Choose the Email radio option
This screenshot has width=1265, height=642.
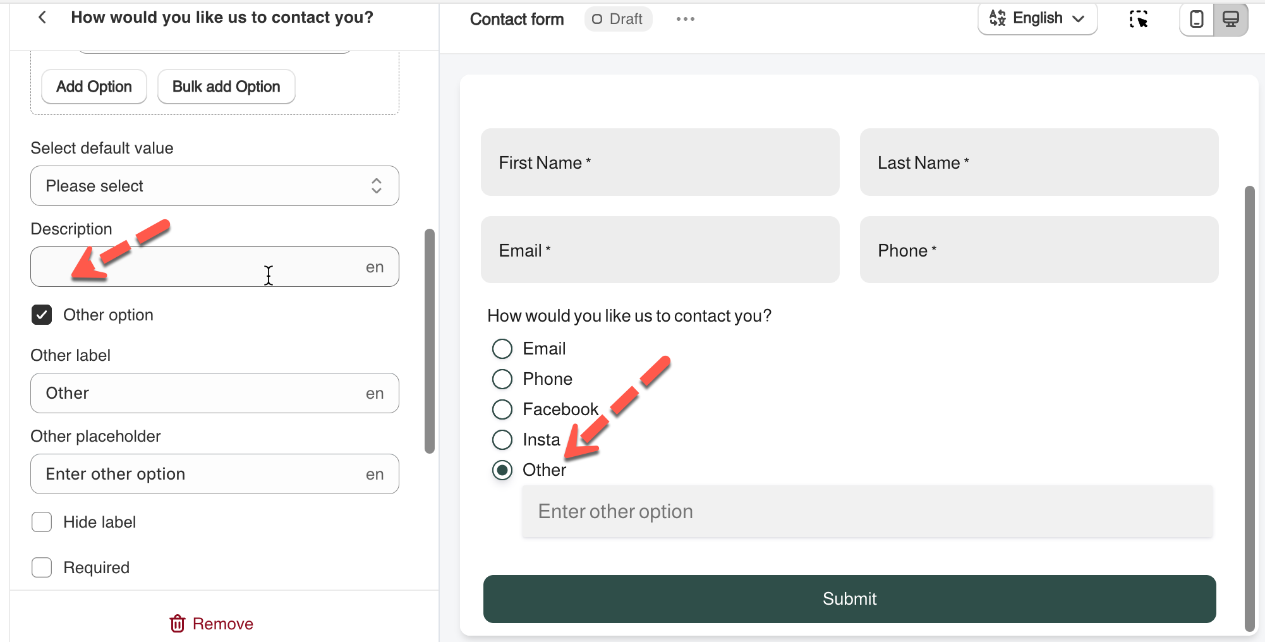pos(502,349)
